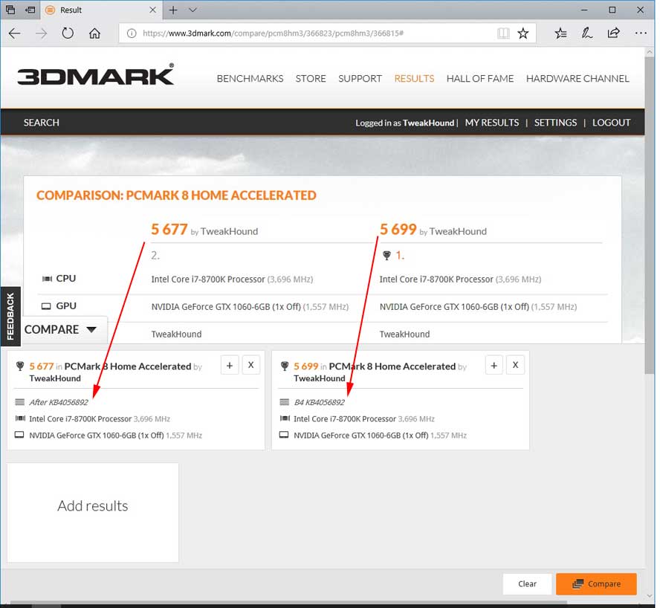Image resolution: width=660 pixels, height=608 pixels.
Task: Open the BENCHMARKS menu
Action: (250, 79)
